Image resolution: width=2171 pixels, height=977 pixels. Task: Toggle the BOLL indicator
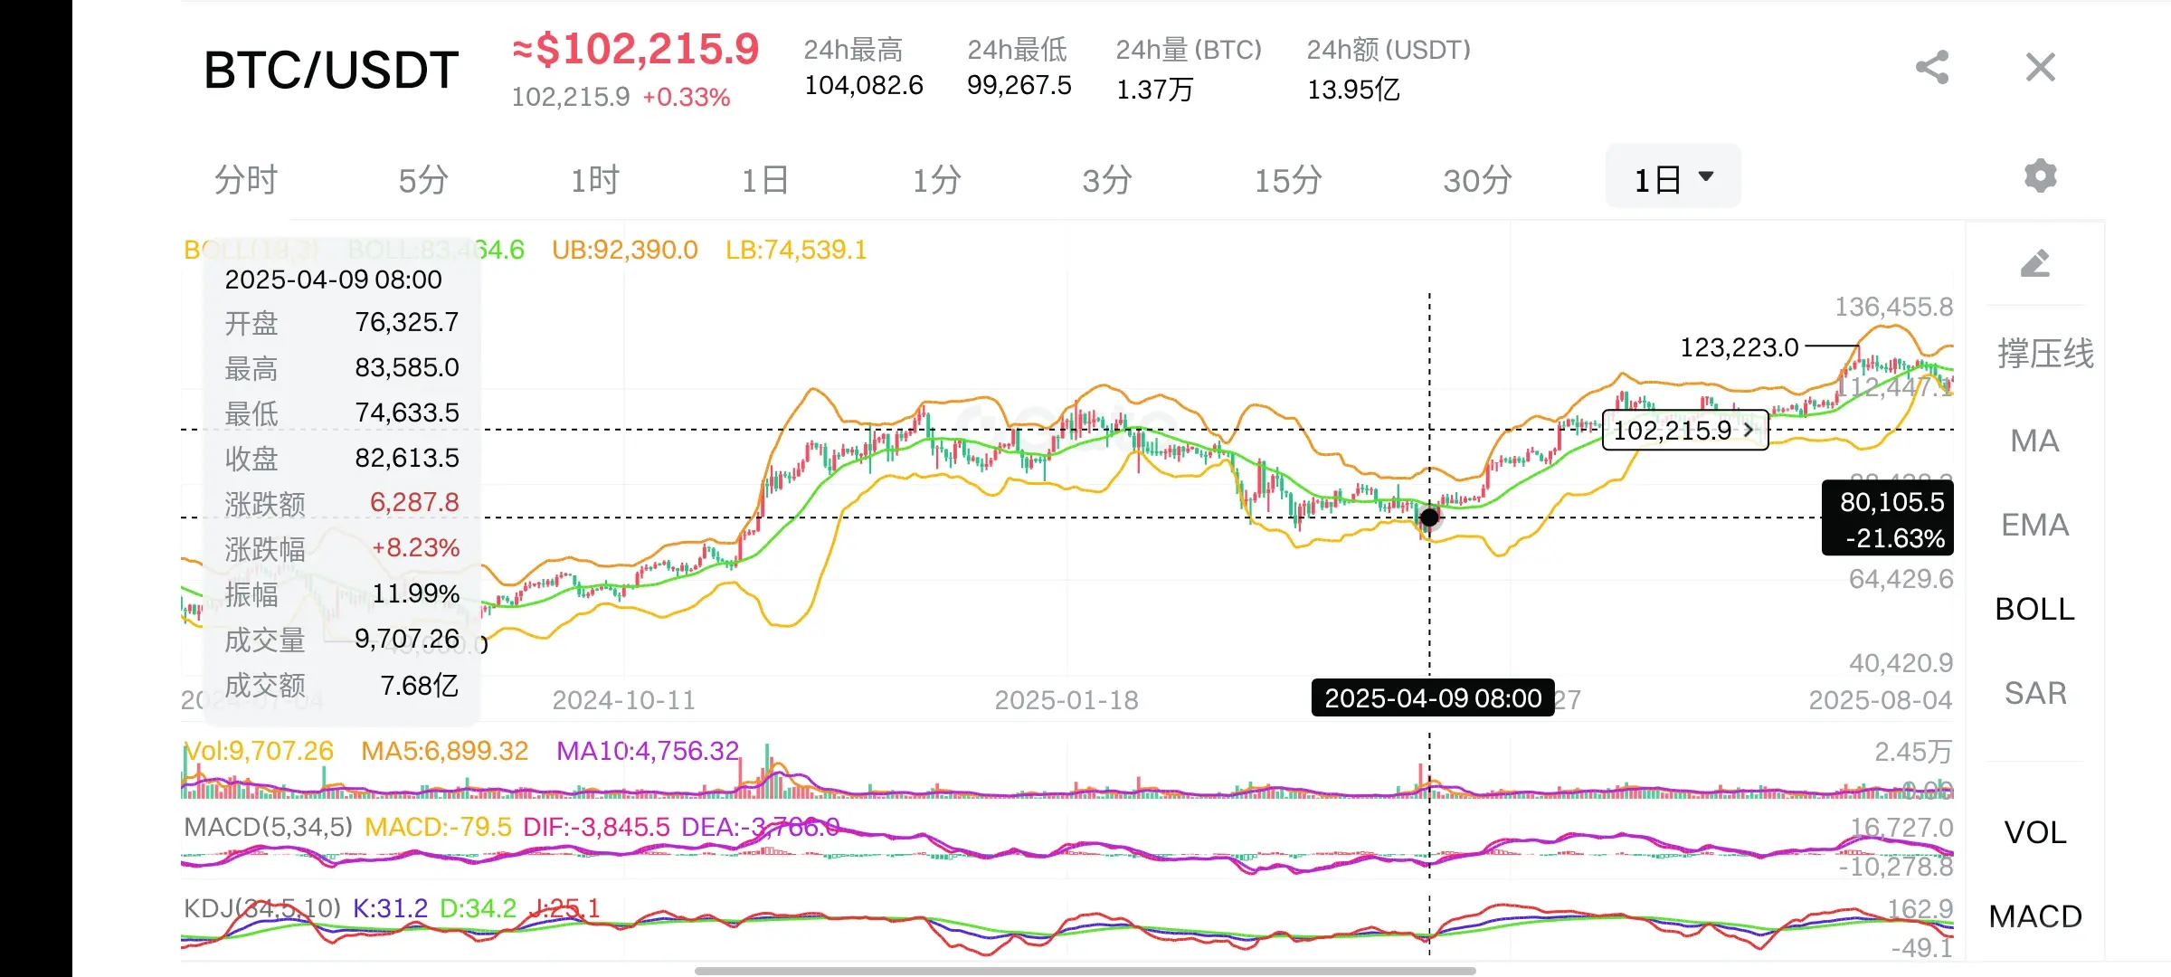click(2034, 610)
